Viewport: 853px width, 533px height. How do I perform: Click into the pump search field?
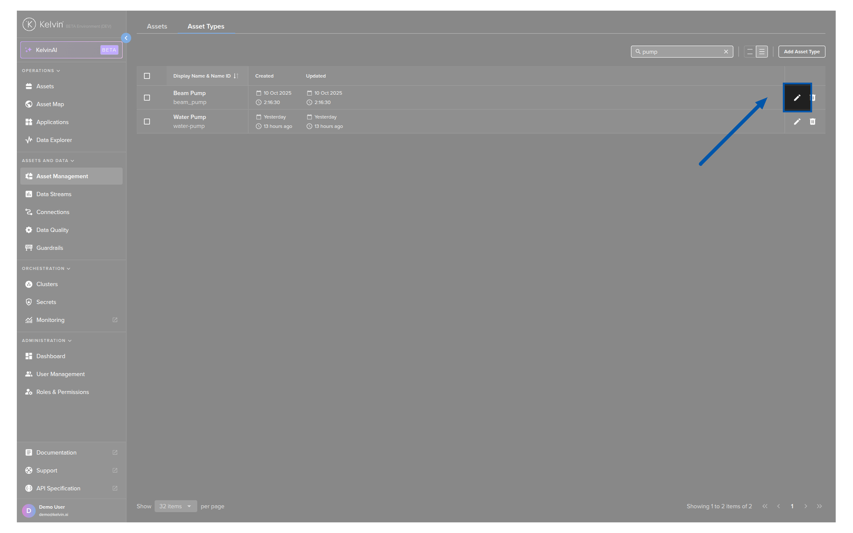[680, 52]
